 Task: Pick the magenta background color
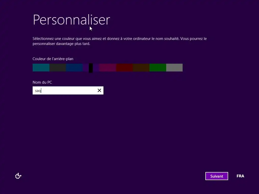click(108, 67)
